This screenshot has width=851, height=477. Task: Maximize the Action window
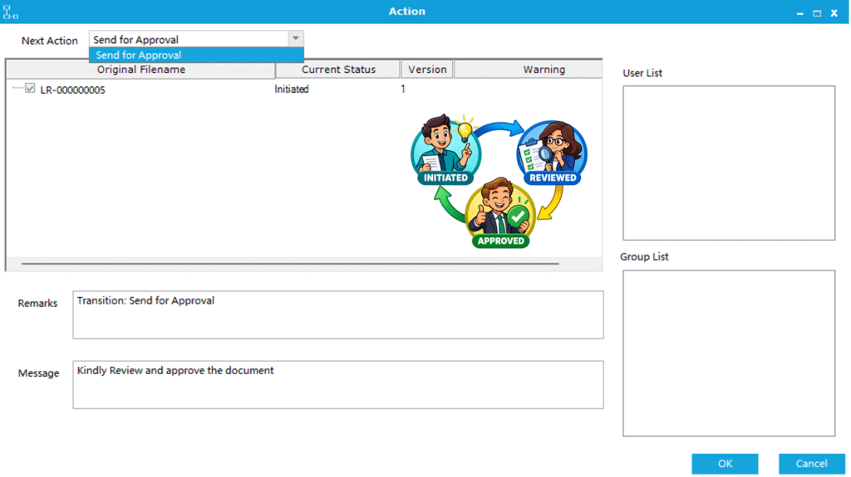(x=817, y=13)
